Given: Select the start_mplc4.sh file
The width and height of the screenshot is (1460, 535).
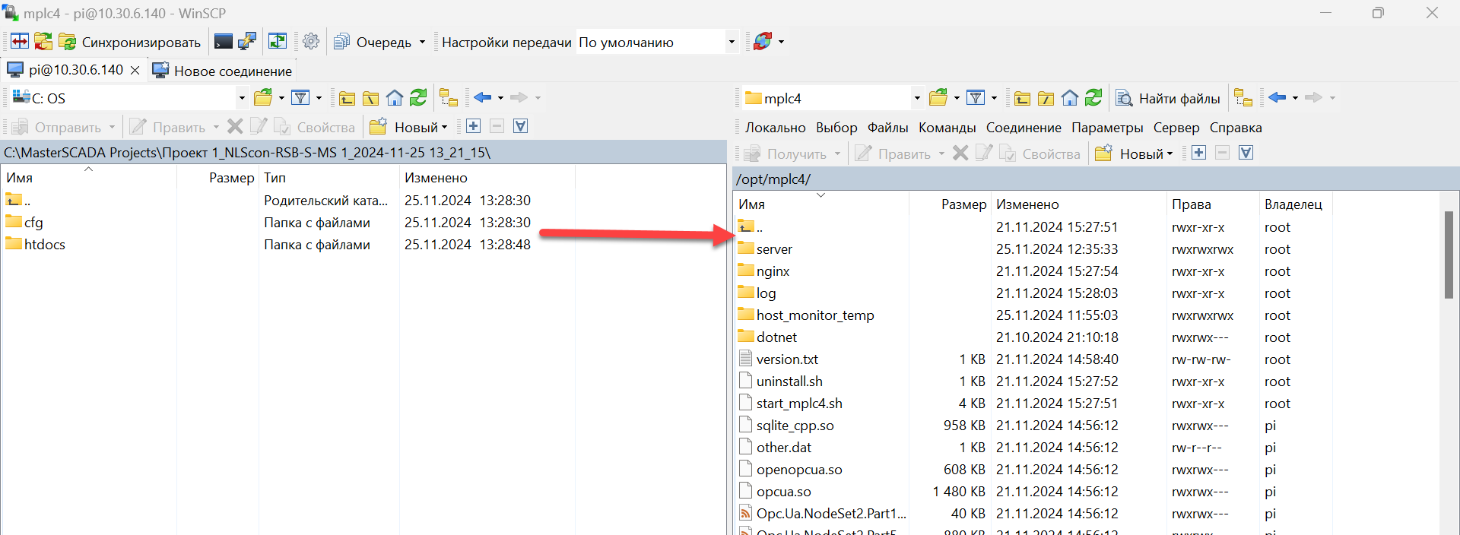Looking at the screenshot, I should [x=791, y=404].
